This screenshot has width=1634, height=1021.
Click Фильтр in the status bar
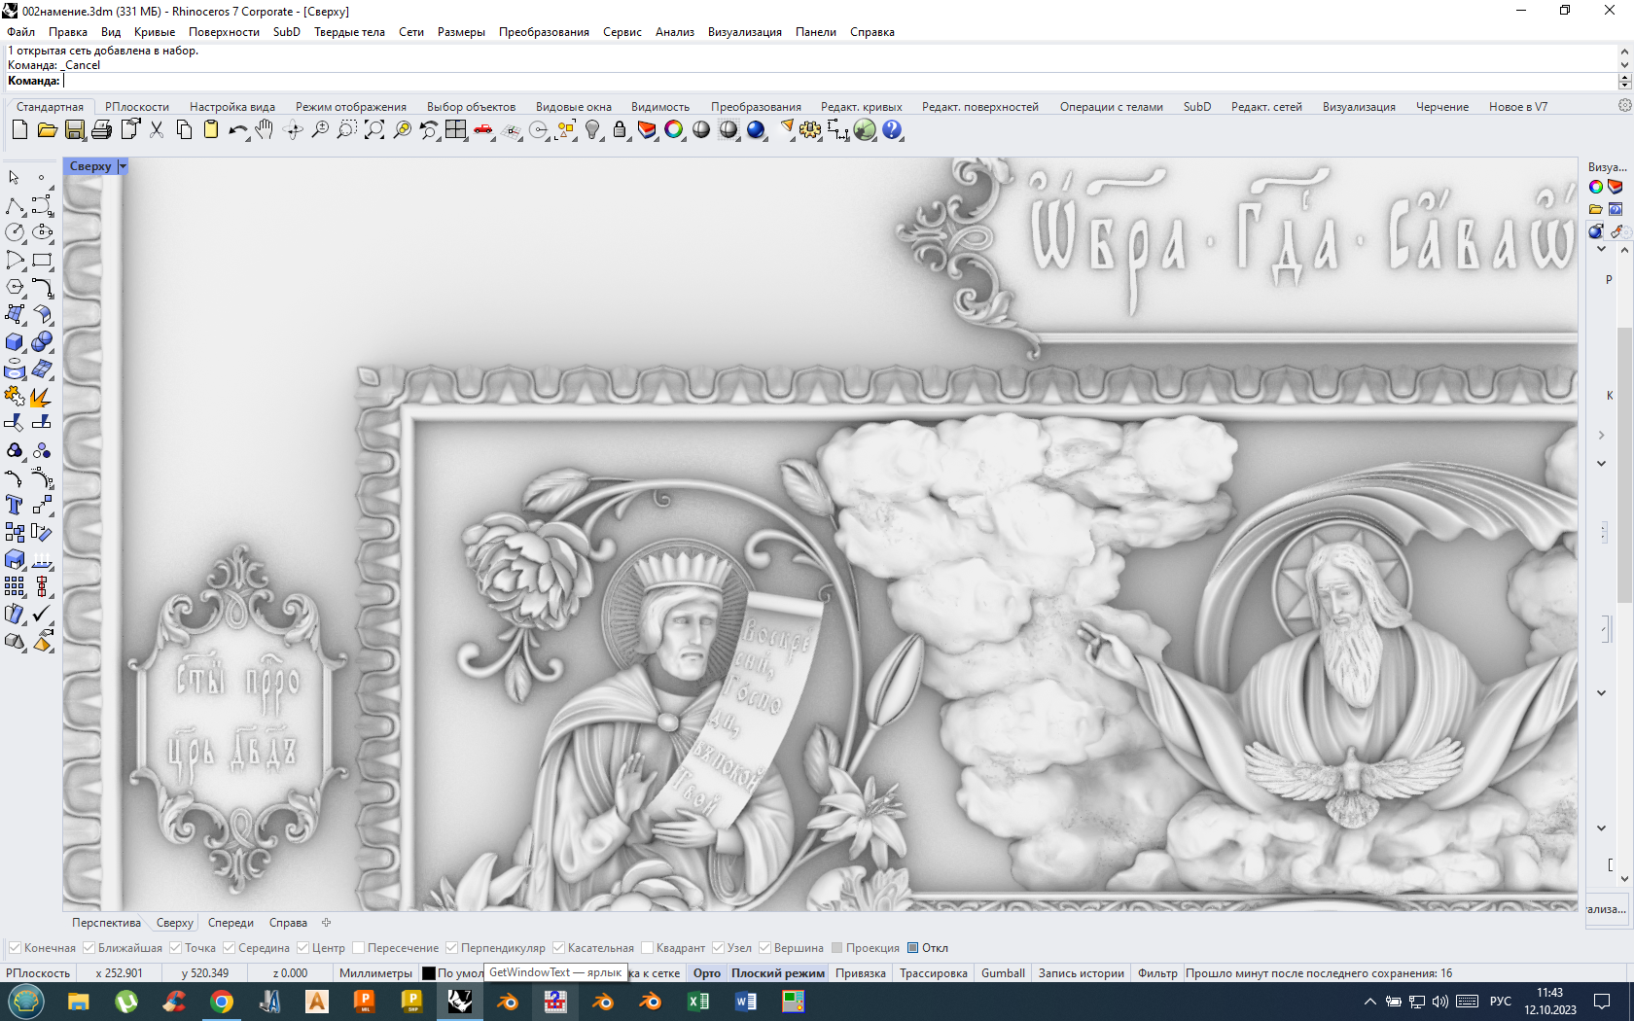point(1157,973)
